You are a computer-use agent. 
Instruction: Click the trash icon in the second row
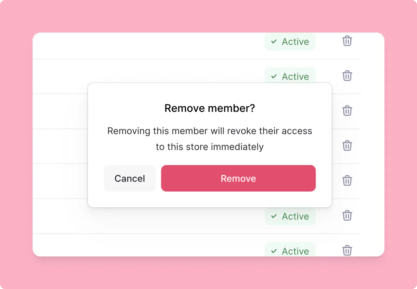347,76
